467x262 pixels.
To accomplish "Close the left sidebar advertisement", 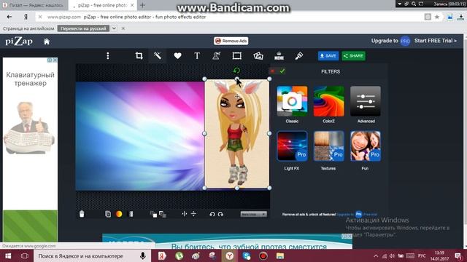I will 55,60.
